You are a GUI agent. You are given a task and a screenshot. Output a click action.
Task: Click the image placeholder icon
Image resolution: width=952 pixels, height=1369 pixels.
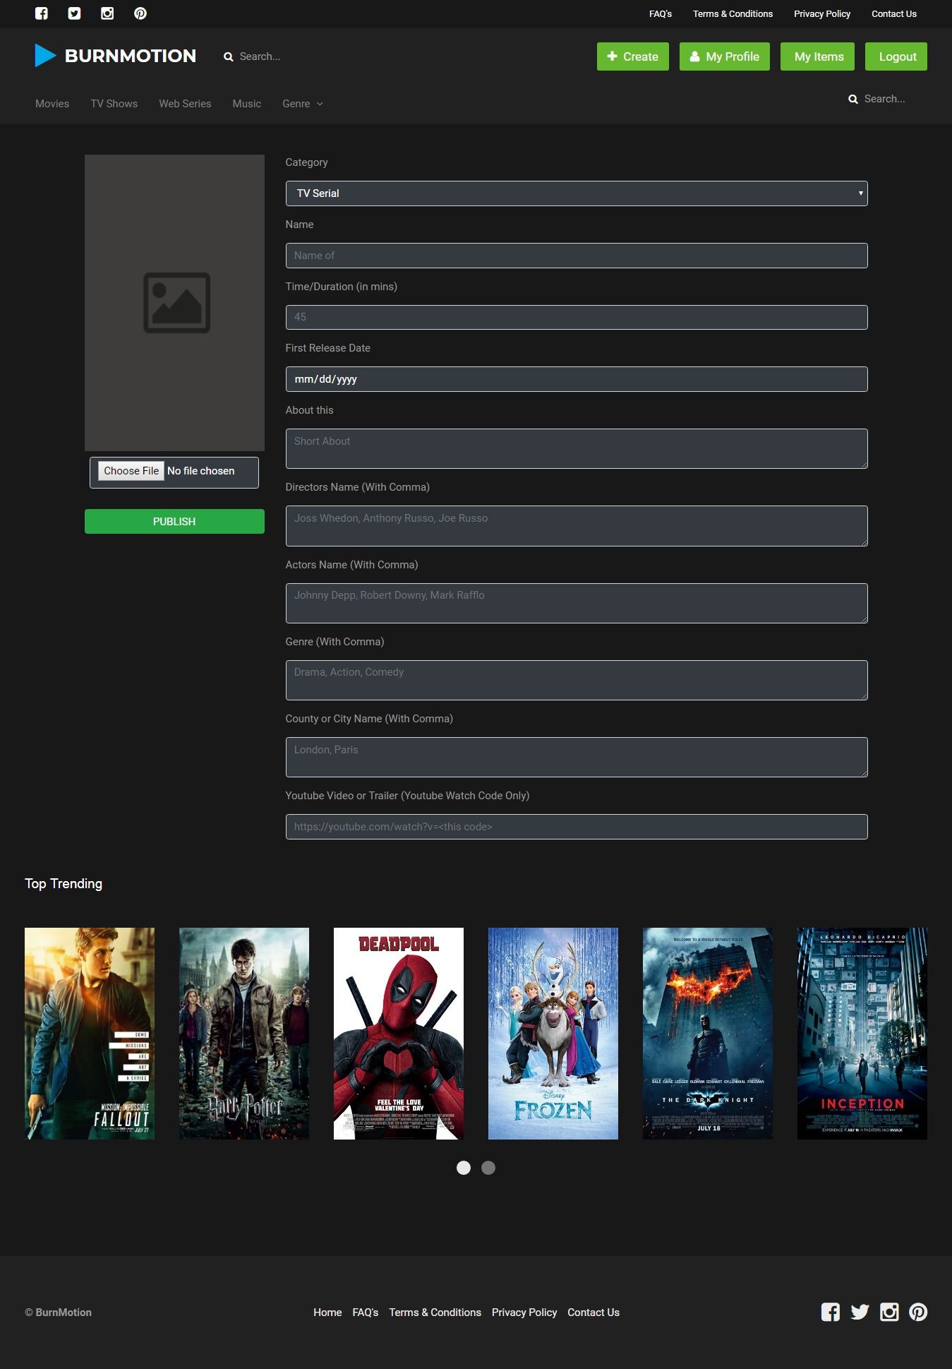tap(176, 303)
